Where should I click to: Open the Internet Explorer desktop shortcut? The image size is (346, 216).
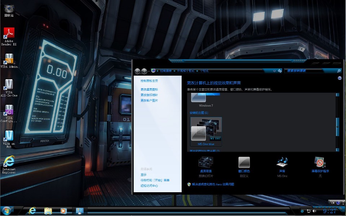(9, 165)
